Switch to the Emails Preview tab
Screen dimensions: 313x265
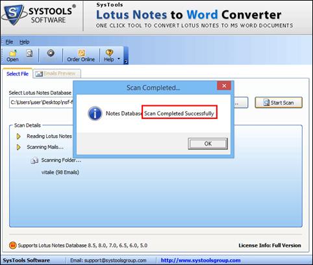click(57, 73)
